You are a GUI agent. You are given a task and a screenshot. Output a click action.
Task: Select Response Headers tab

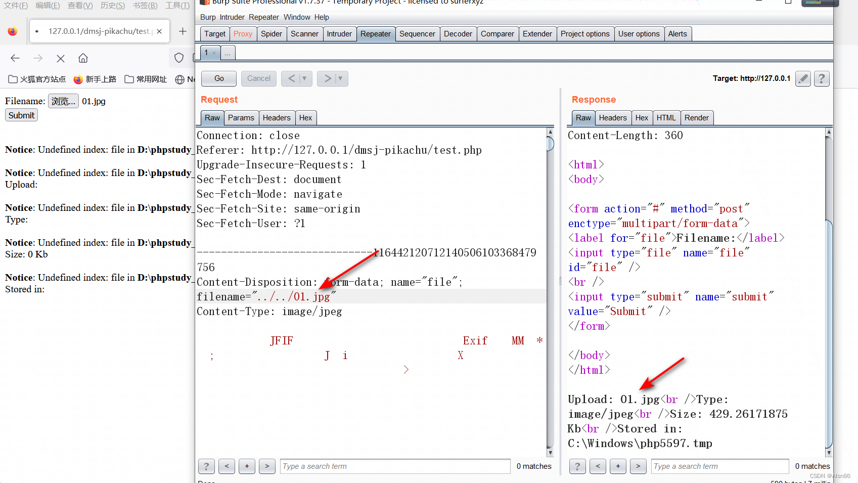point(613,118)
